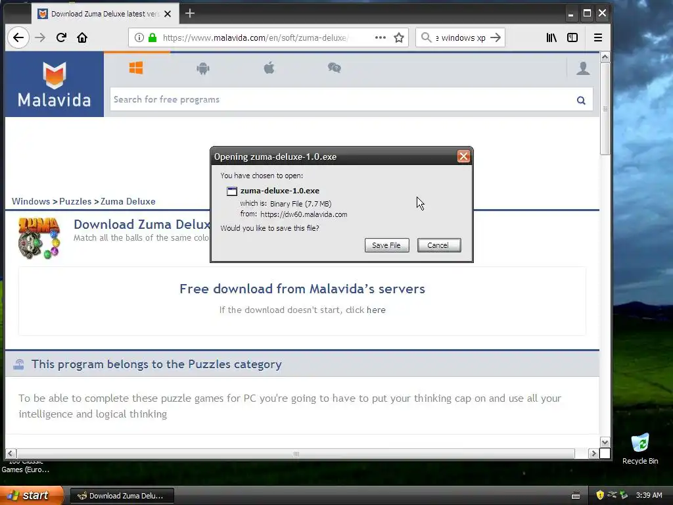Click the page scrollbar down arrow
The height and width of the screenshot is (505, 673).
coord(605,443)
